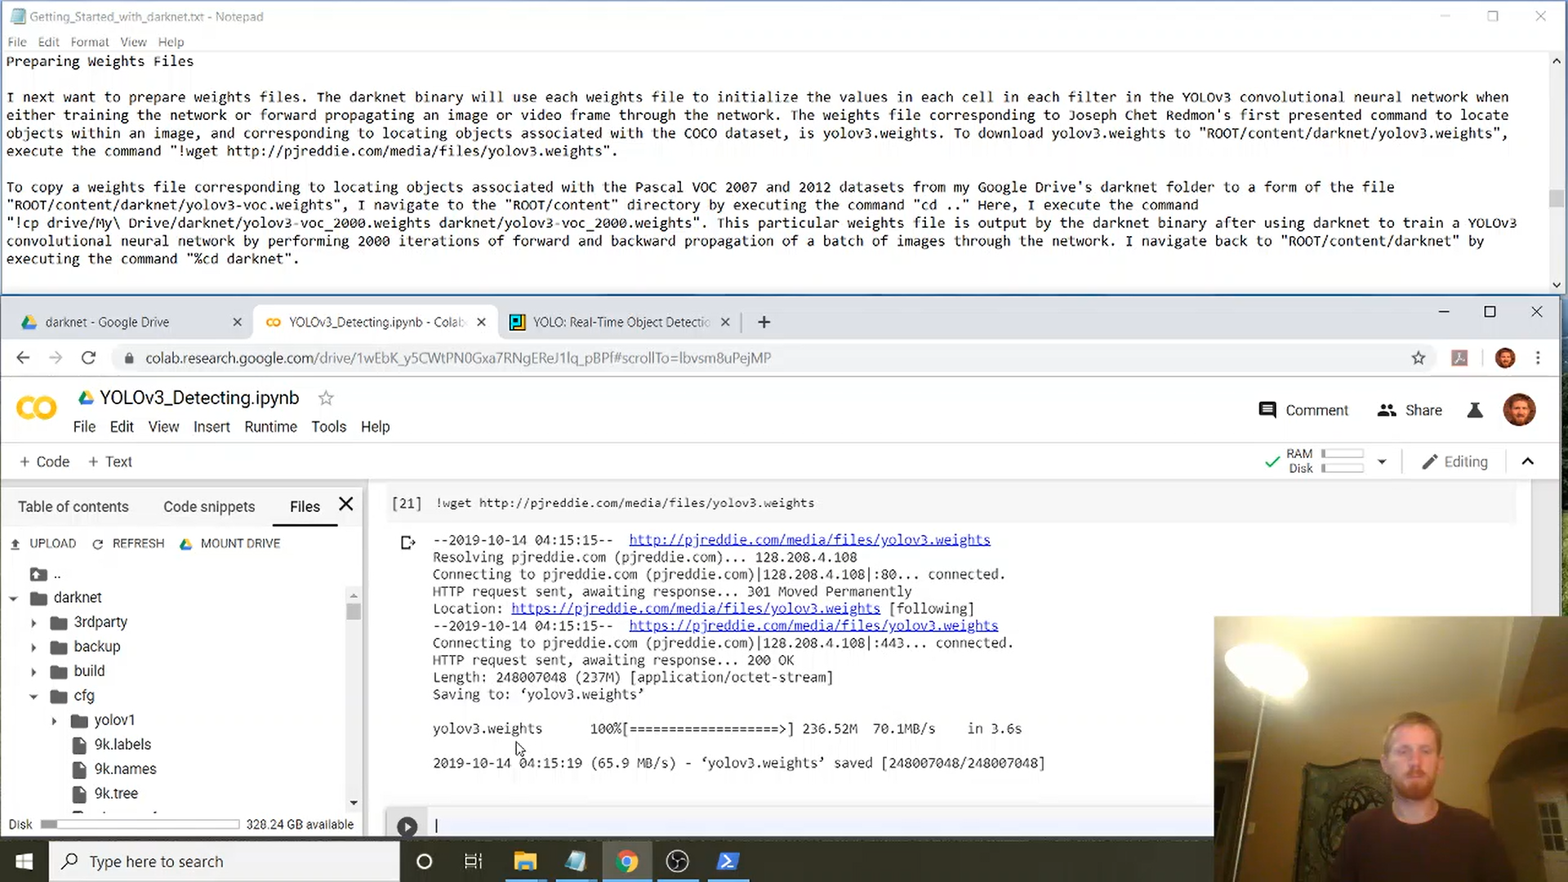Collapse the darknet folder tree
The width and height of the screenshot is (1568, 882).
14,599
